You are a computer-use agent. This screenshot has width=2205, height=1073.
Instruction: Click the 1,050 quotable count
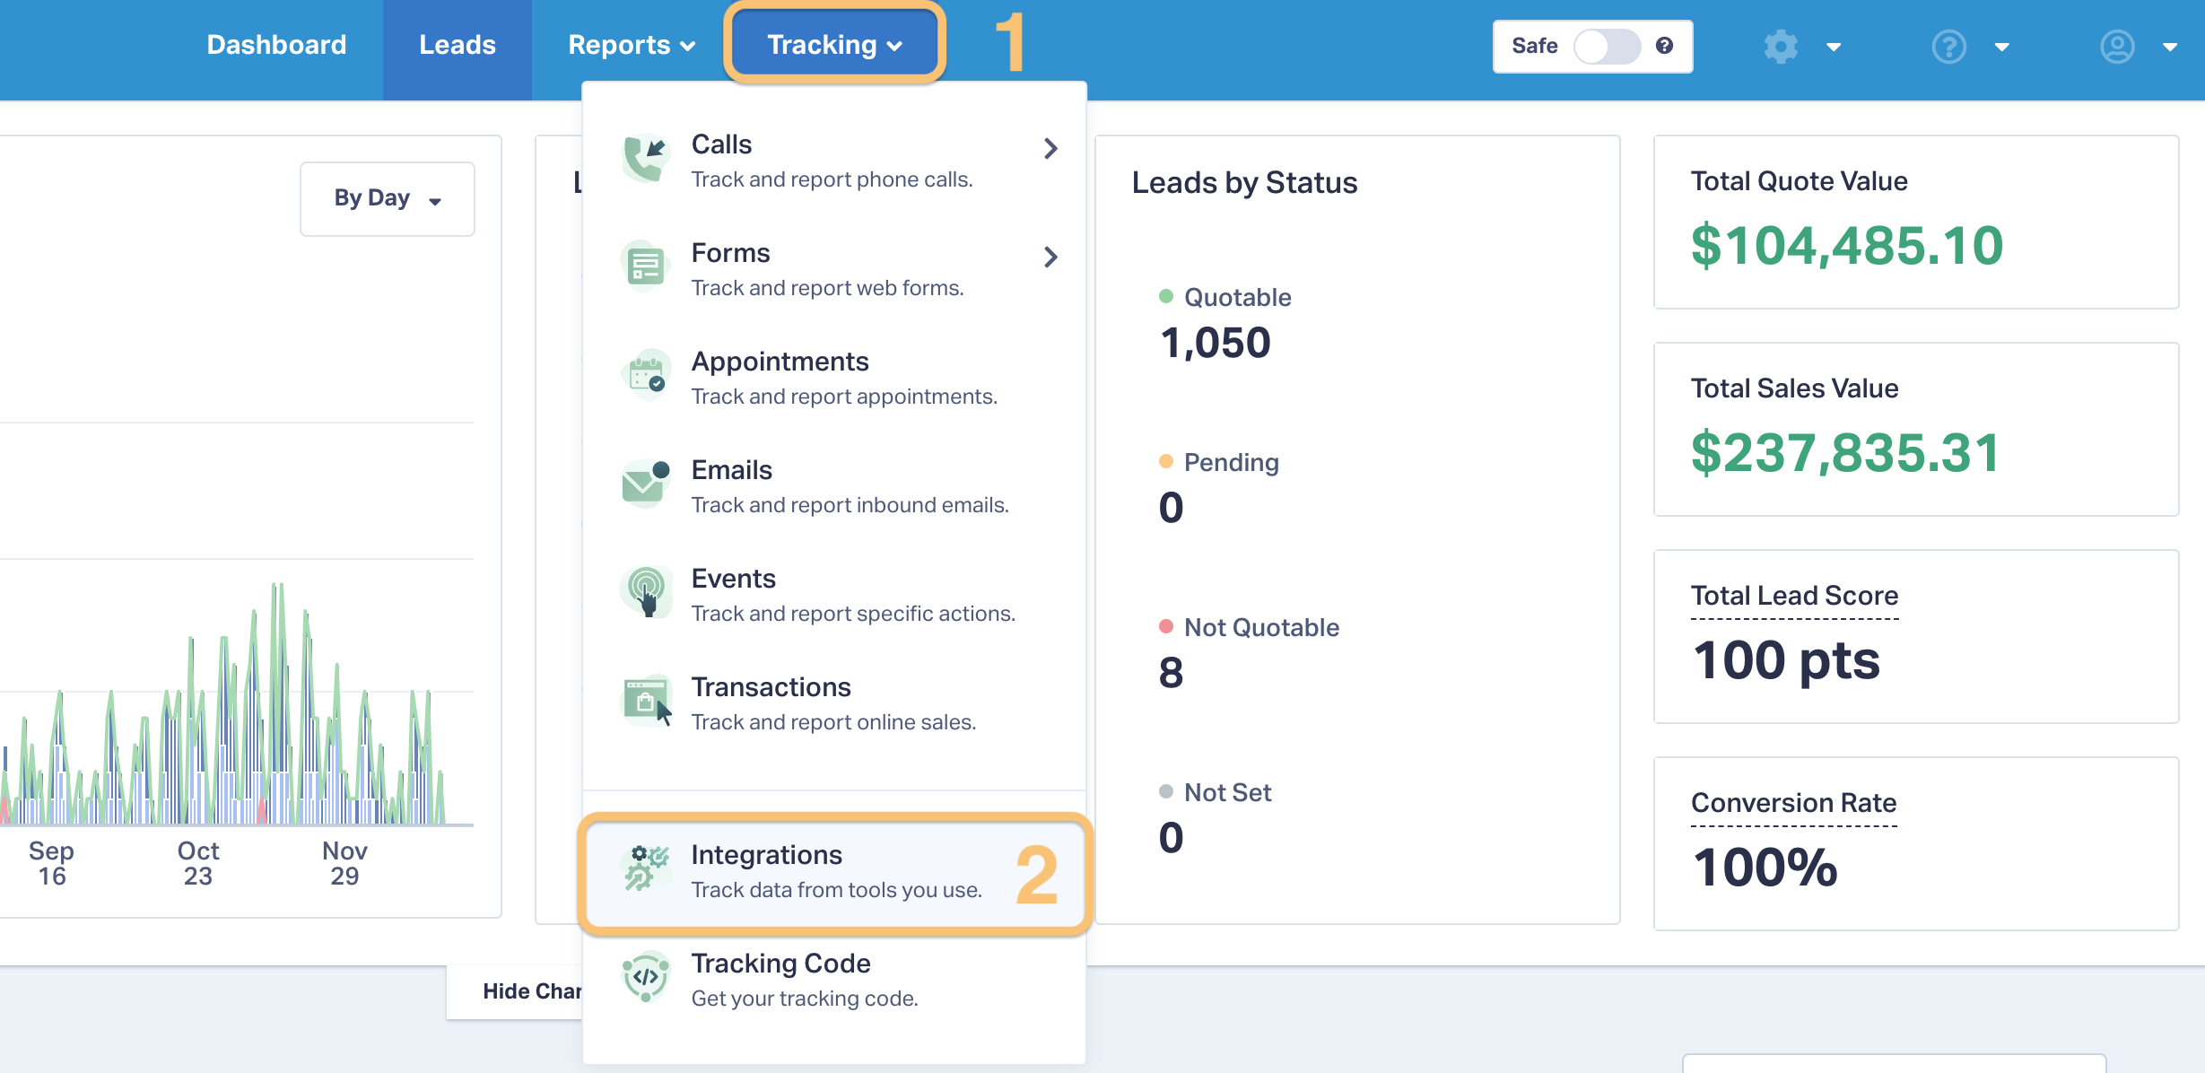point(1215,343)
